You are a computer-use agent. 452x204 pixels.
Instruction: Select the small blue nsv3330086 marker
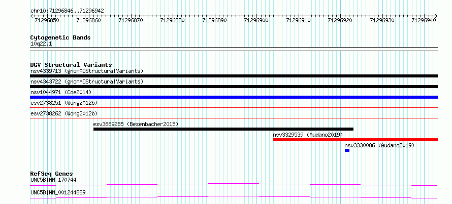[x=347, y=150]
